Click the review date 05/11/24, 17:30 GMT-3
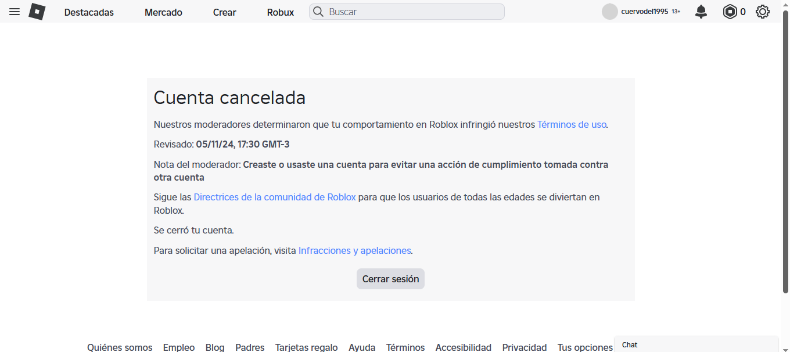Viewport: 790px width, 352px height. coord(243,144)
